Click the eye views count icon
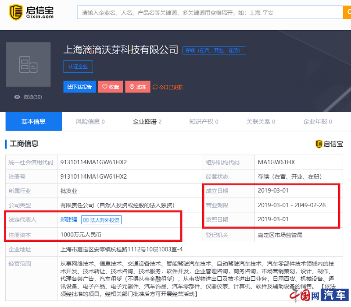Viewport: 351px width, 307px height. coord(17,97)
